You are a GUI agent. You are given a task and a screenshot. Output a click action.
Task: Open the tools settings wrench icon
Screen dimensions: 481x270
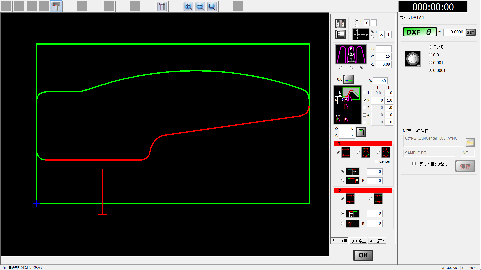(162, 6)
